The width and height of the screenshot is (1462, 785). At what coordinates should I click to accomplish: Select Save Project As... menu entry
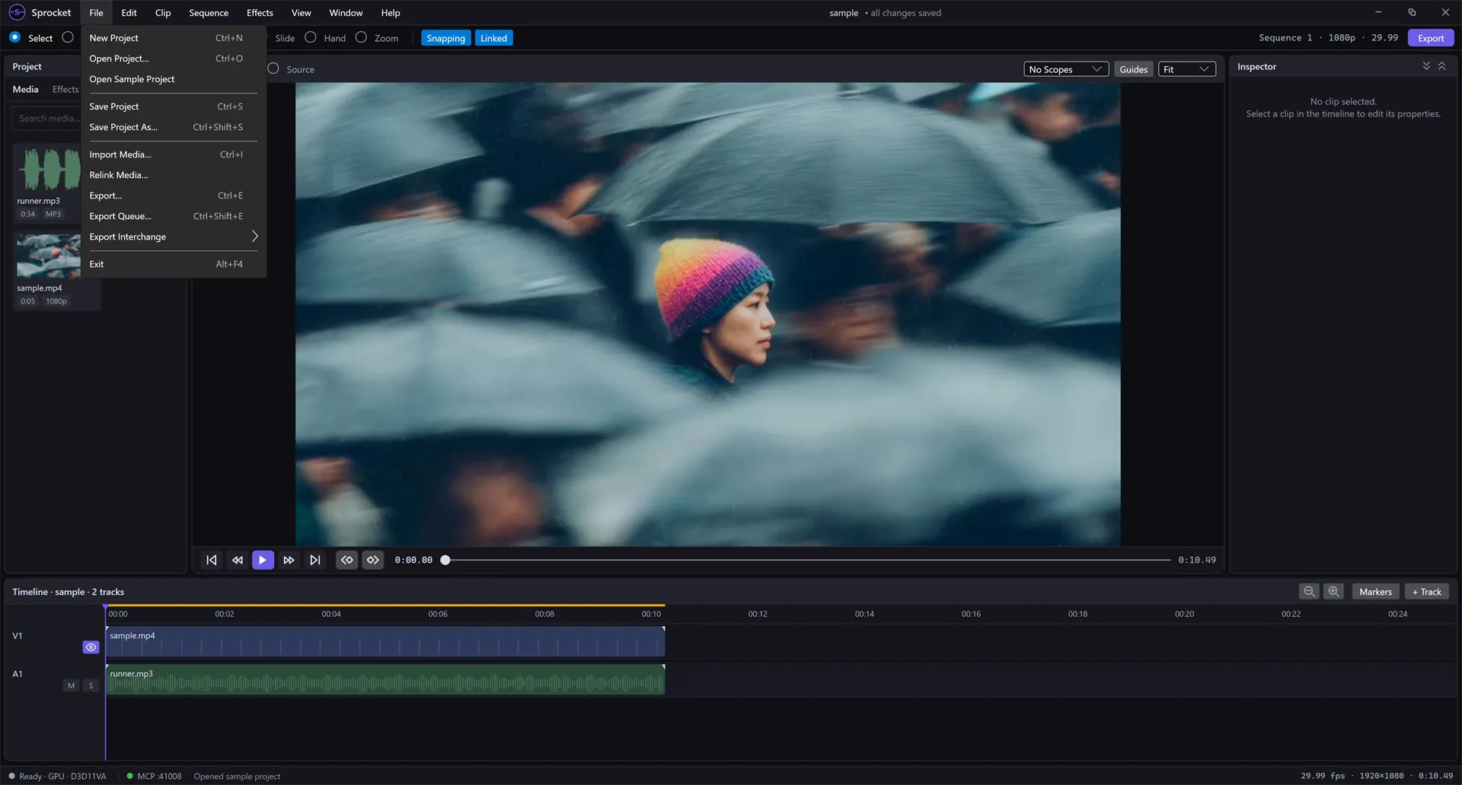point(174,127)
